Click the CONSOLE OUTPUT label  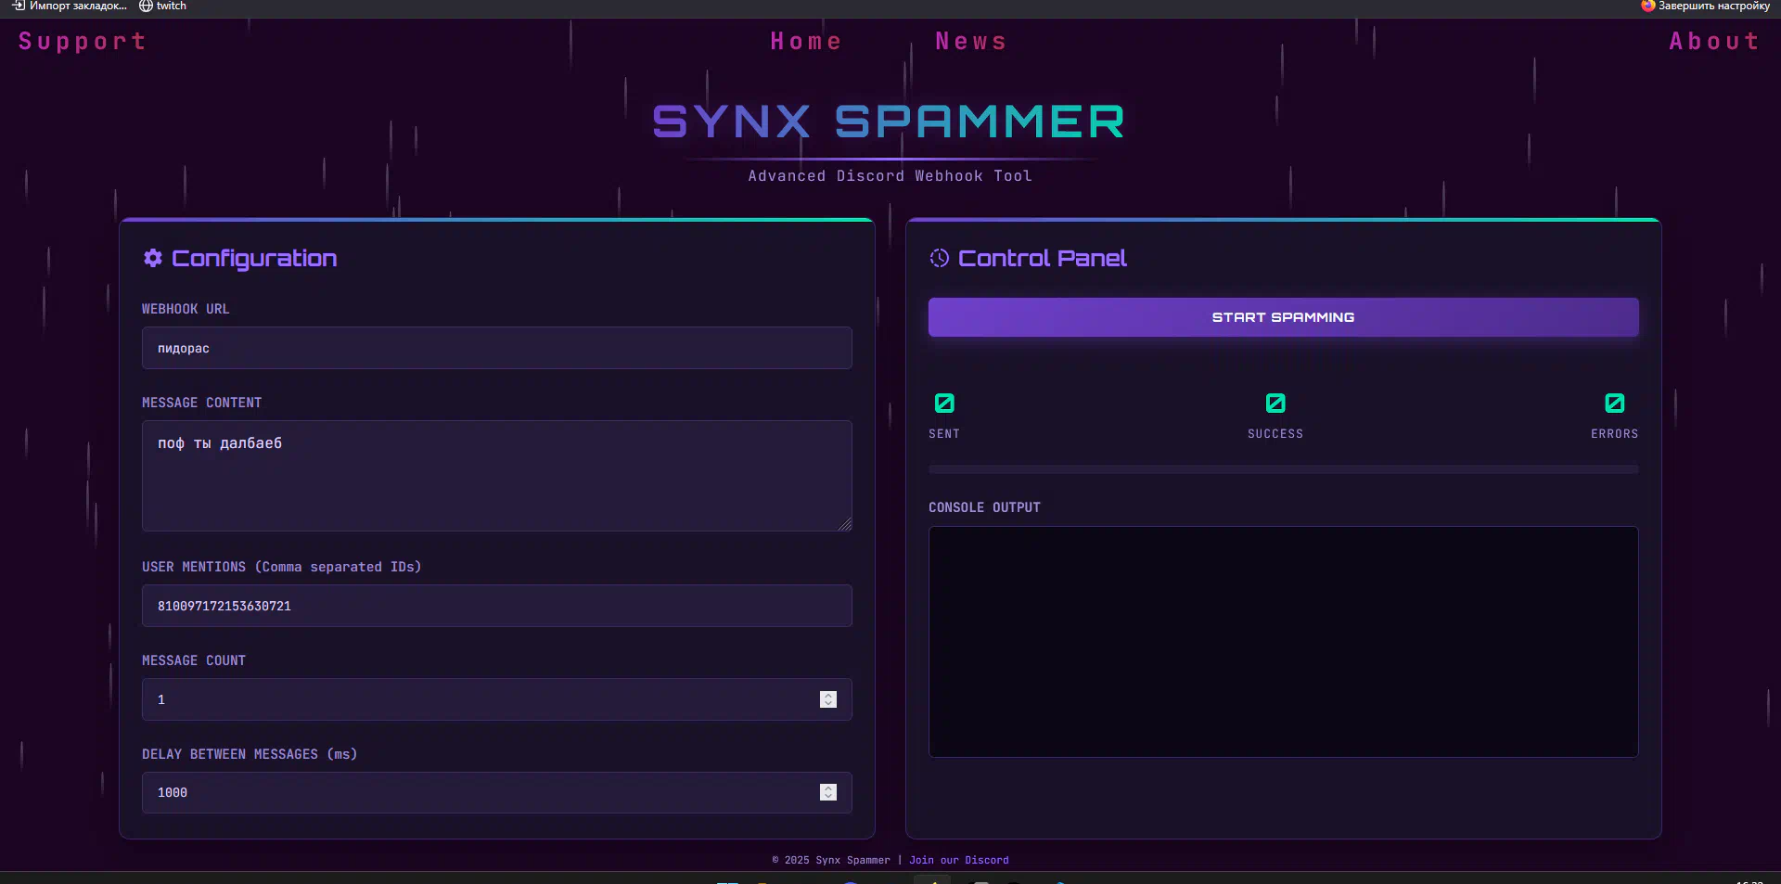point(984,507)
